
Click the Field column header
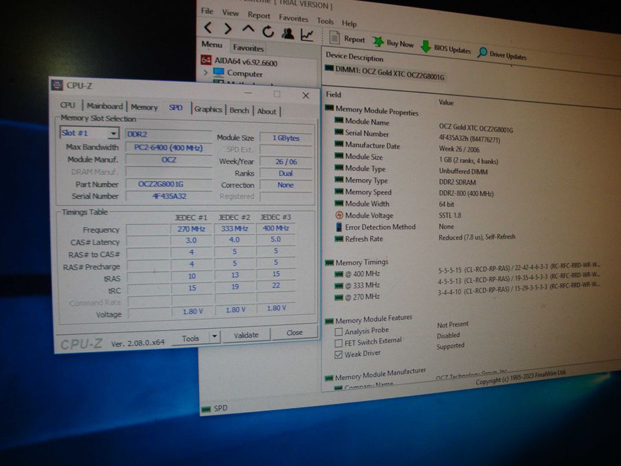pyautogui.click(x=333, y=95)
